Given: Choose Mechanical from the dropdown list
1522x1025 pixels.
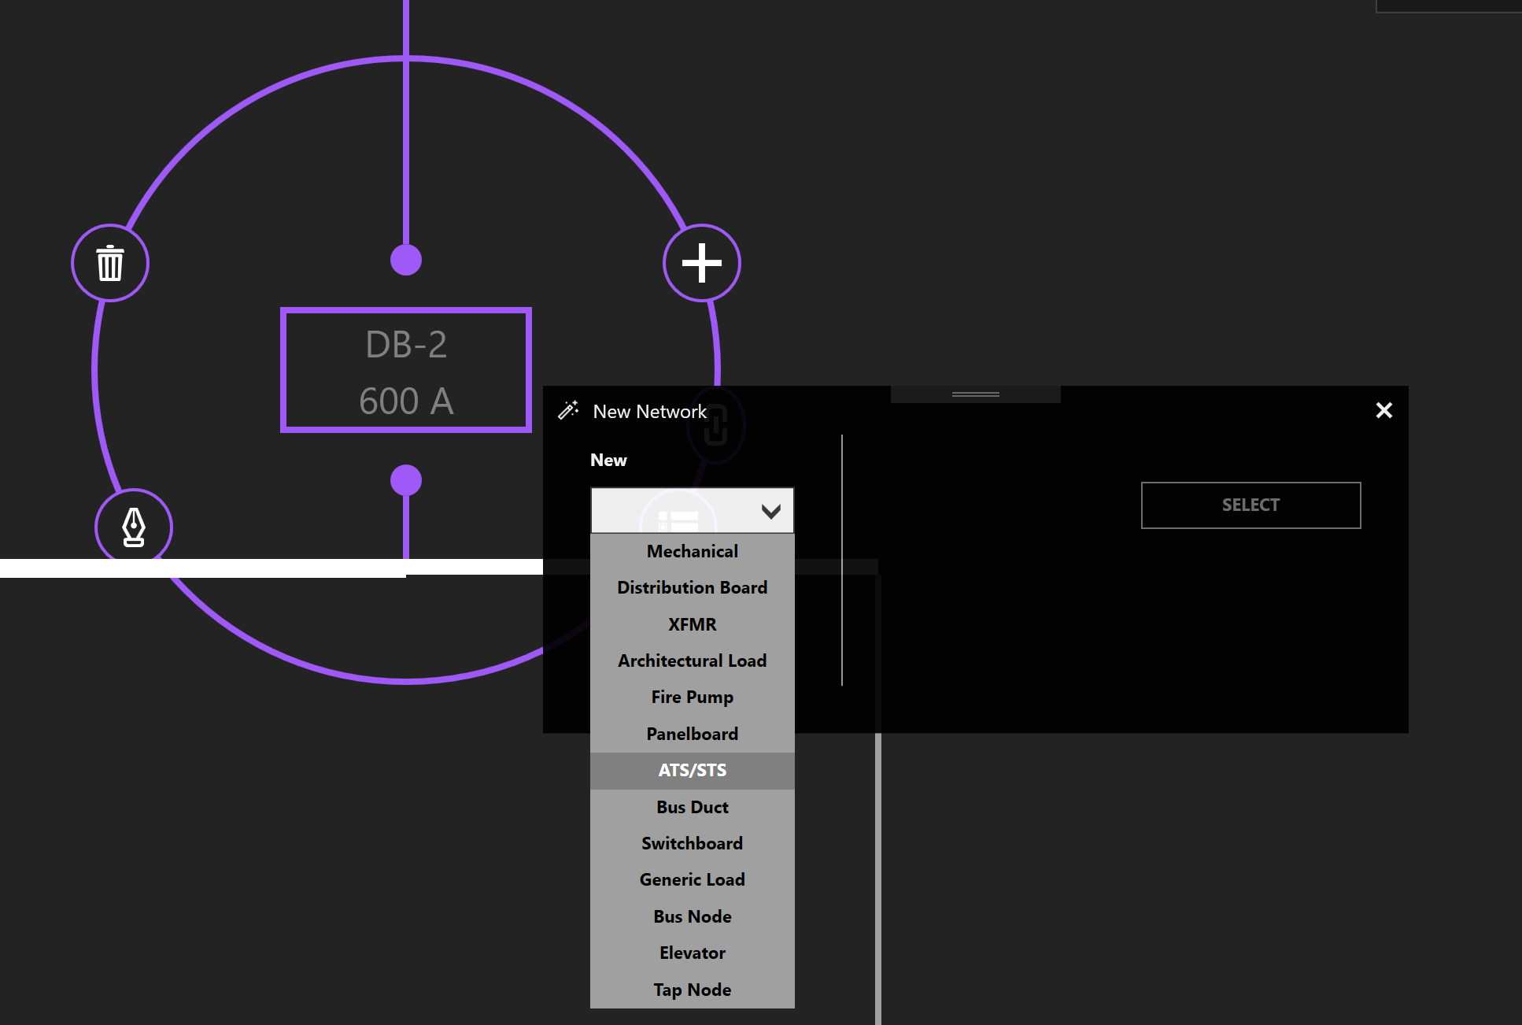Looking at the screenshot, I should pos(692,551).
